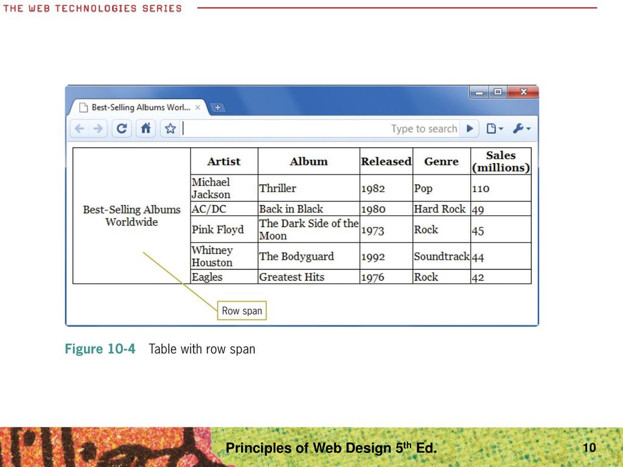Click the Row span callout label
Image resolution: width=623 pixels, height=467 pixels.
click(242, 311)
